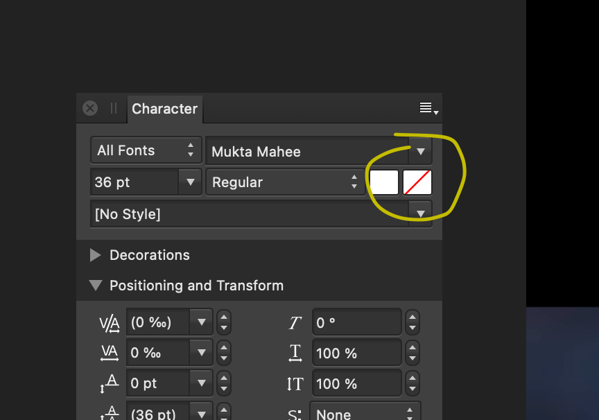The width and height of the screenshot is (599, 420).
Task: Click the shear angle T icon
Action: [295, 322]
